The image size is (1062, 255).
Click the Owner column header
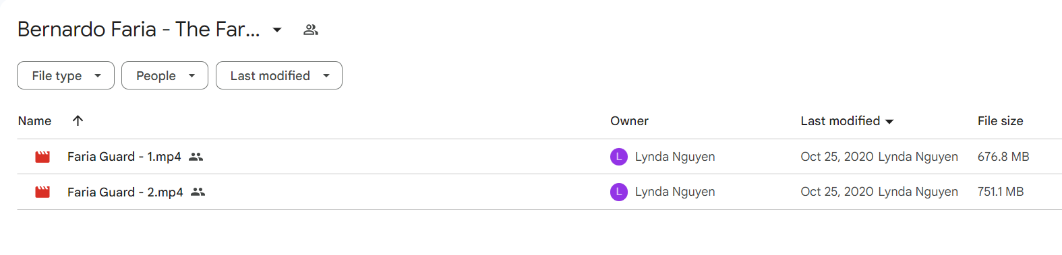pos(629,121)
